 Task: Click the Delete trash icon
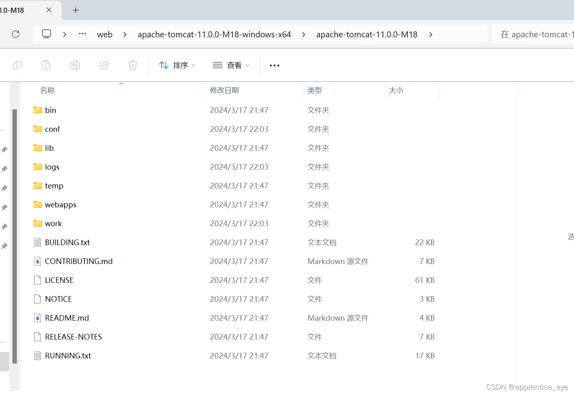coord(133,65)
